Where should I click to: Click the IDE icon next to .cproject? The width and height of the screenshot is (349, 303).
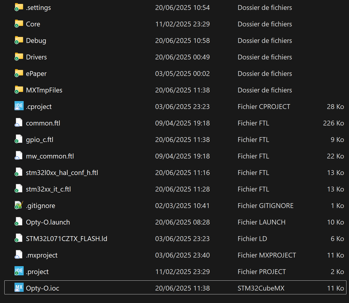pos(19,106)
